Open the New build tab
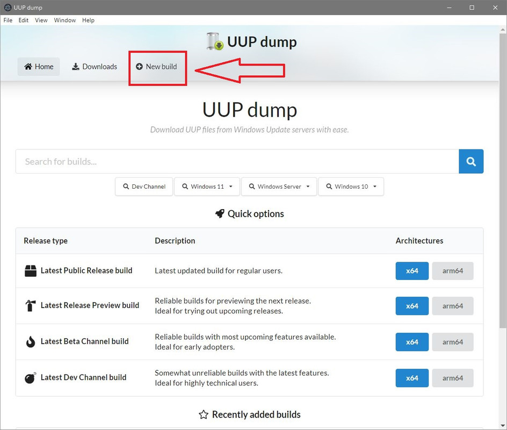507x430 pixels. coord(156,67)
